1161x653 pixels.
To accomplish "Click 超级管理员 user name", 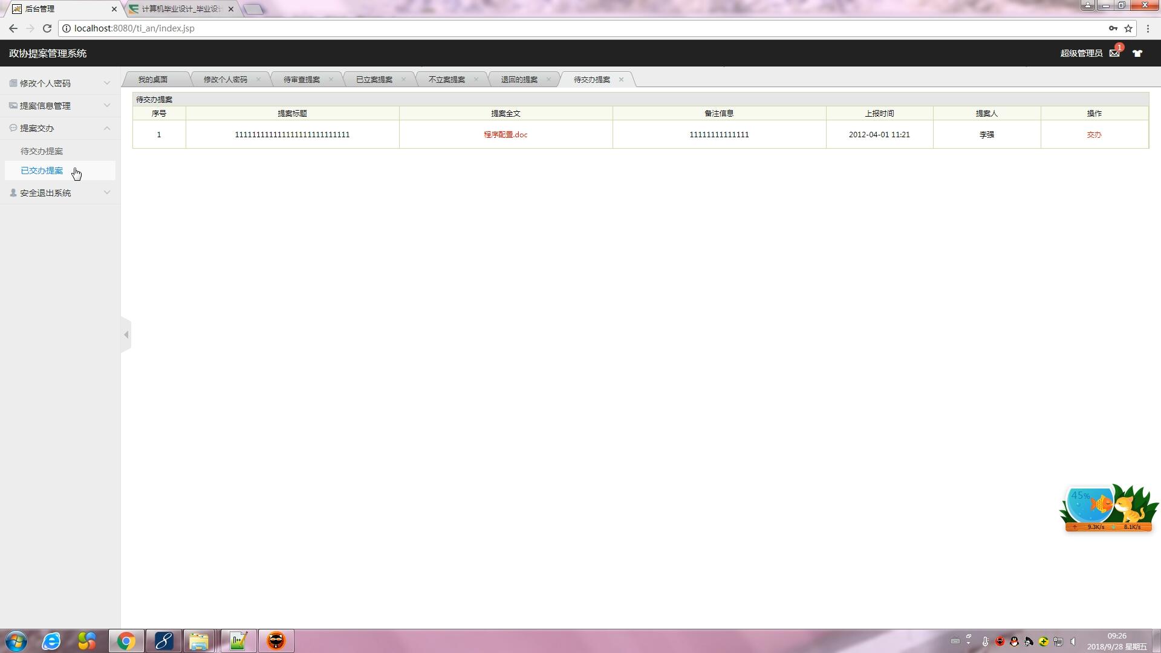I will pos(1081,53).
